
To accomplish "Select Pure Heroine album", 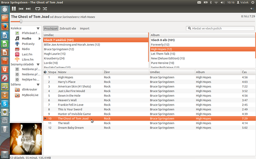I will pos(203,63).
